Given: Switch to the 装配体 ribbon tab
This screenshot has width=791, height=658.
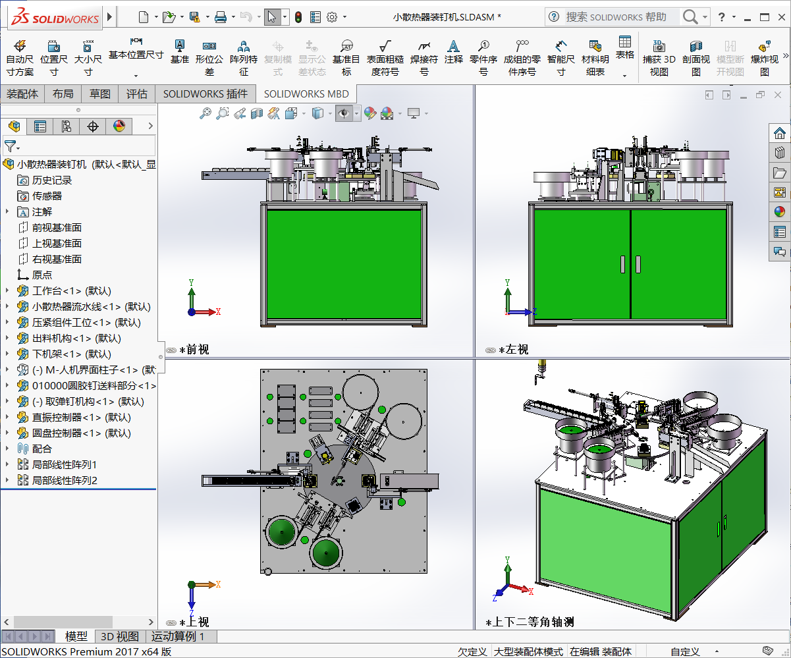Looking at the screenshot, I should click(x=22, y=94).
